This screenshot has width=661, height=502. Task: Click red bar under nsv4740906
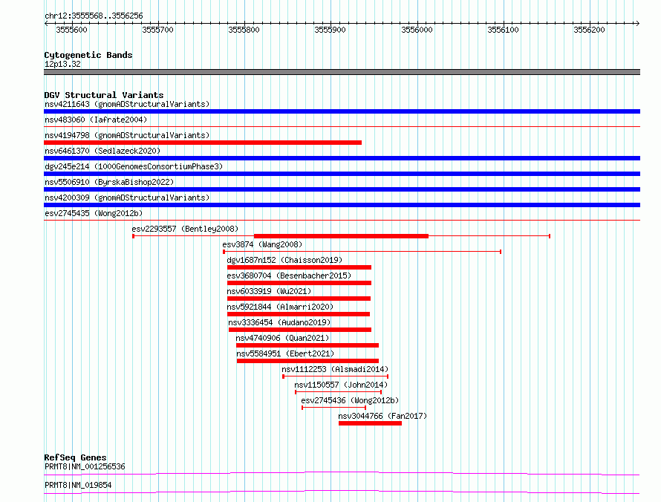307,345
